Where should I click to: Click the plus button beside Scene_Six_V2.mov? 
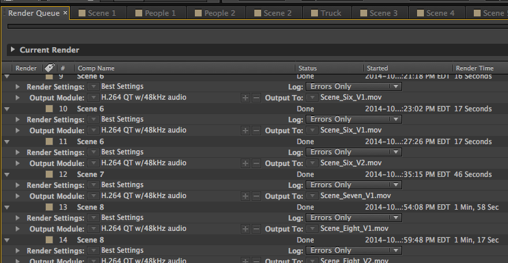(x=245, y=163)
